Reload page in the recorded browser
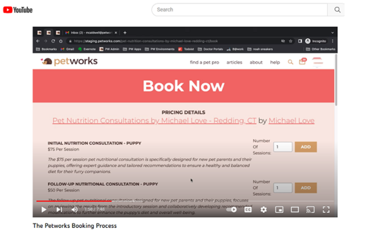 click(53, 41)
